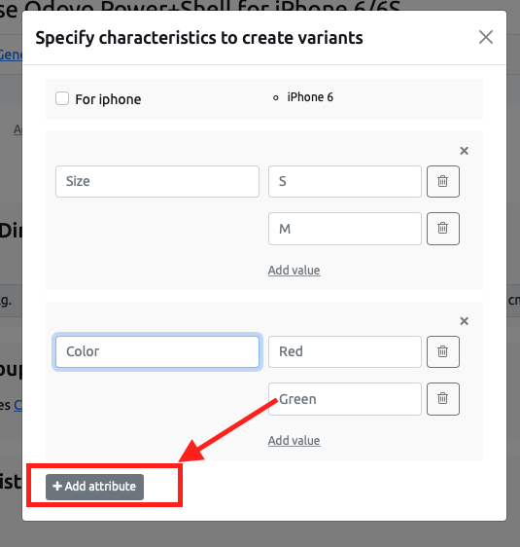Screen dimensions: 520x547
Task: Click the Add attribute button
Action: click(94, 487)
